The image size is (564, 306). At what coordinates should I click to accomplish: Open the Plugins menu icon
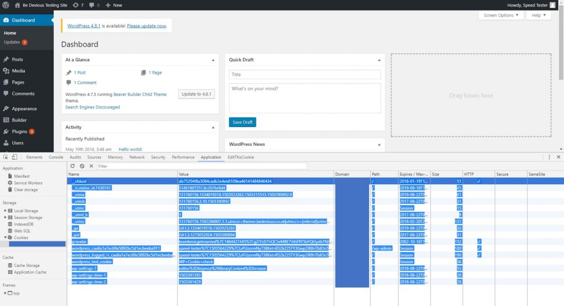tap(6, 132)
